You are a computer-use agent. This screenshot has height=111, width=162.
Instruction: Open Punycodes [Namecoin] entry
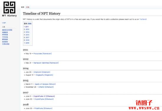pos(42,53)
